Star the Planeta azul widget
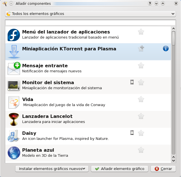 coord(141,150)
